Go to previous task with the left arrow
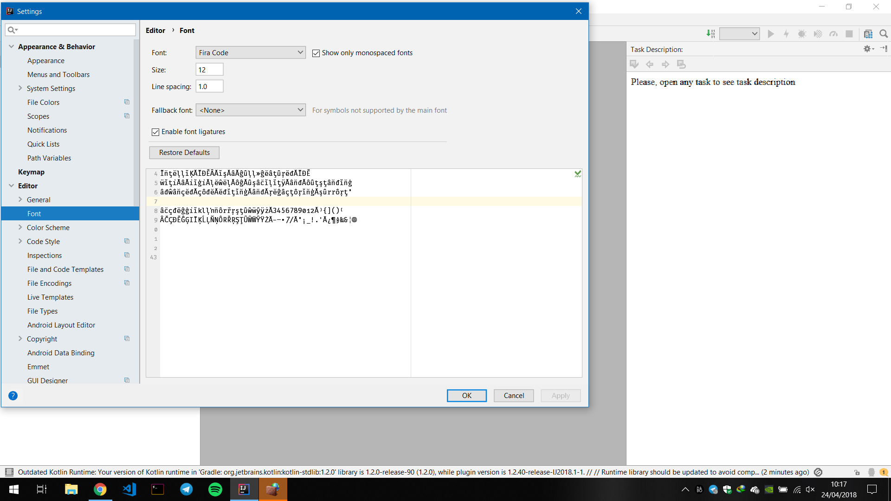This screenshot has height=501, width=891. 650,64
